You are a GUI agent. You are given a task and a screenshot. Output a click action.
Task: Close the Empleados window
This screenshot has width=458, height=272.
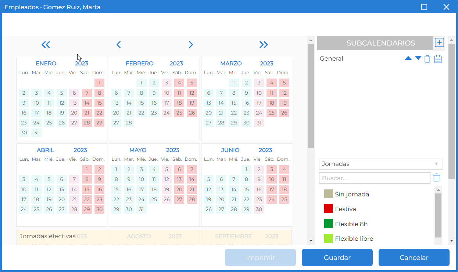pos(446,7)
